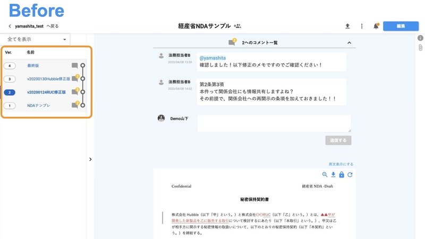The image size is (425, 239).
Task: Click the Ver. column header
Action: coord(8,52)
